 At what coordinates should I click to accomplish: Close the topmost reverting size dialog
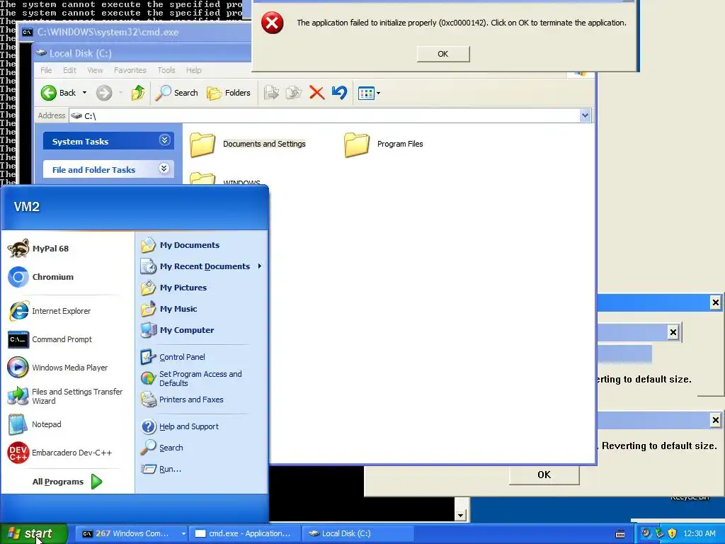pos(715,302)
